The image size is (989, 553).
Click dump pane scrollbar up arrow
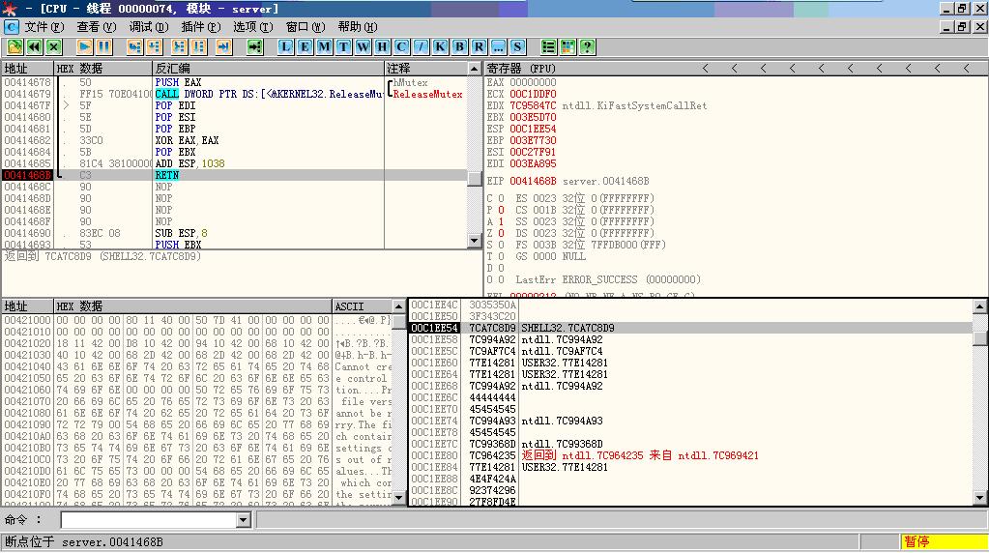[398, 306]
